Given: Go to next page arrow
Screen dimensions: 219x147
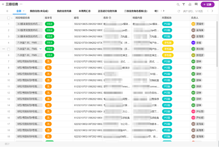Looking at the screenshot, I should [x=213, y=11].
